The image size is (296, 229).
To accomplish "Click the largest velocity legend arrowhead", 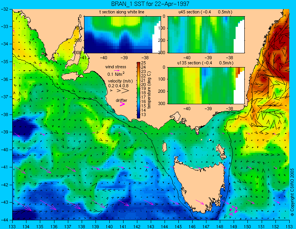I will pos(126,91).
